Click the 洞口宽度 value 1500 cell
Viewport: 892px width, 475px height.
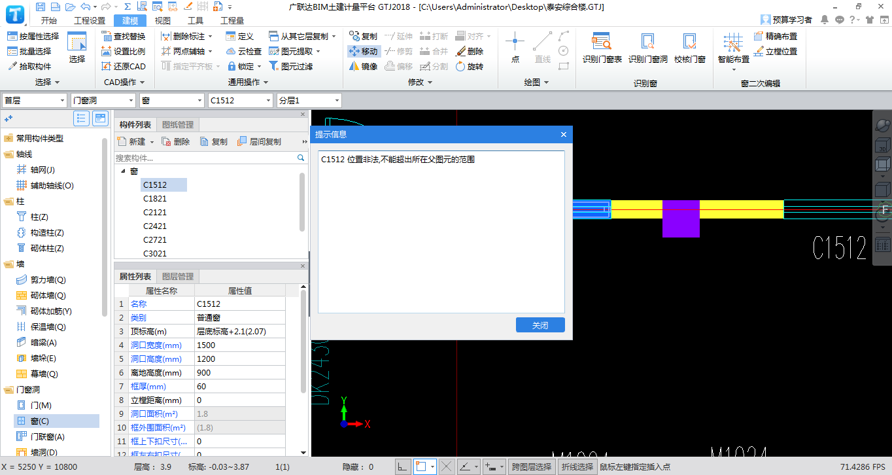click(x=240, y=345)
